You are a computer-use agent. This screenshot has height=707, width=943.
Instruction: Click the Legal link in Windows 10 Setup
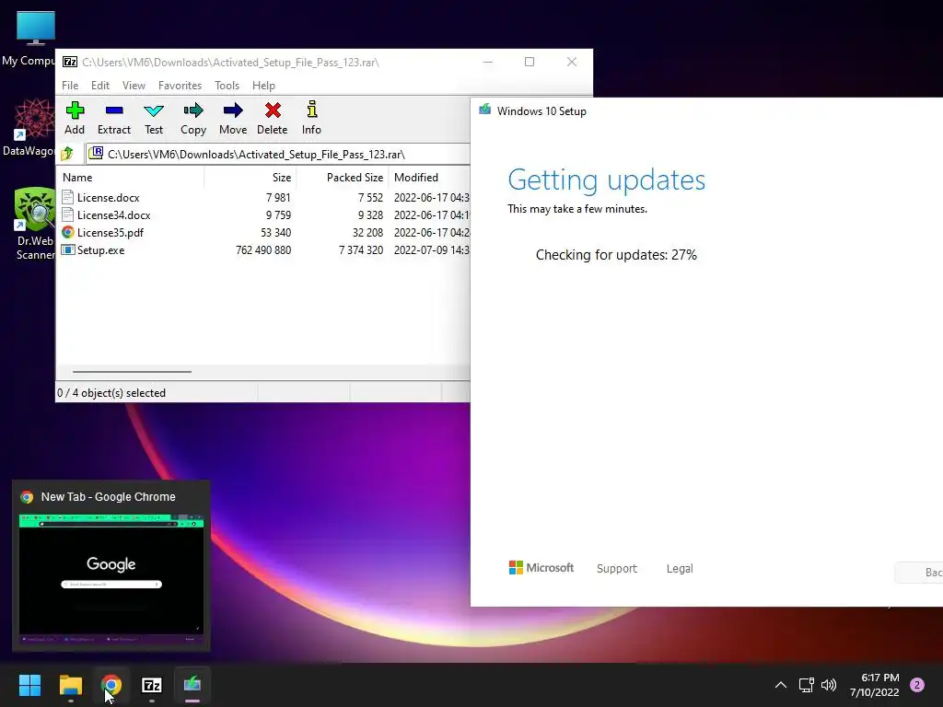(680, 568)
